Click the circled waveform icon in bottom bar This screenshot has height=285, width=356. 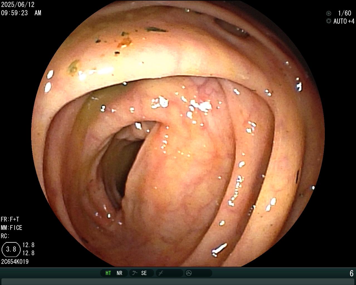(x=189, y=273)
